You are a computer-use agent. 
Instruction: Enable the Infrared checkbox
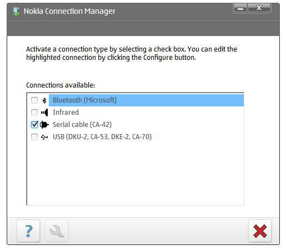coord(34,113)
